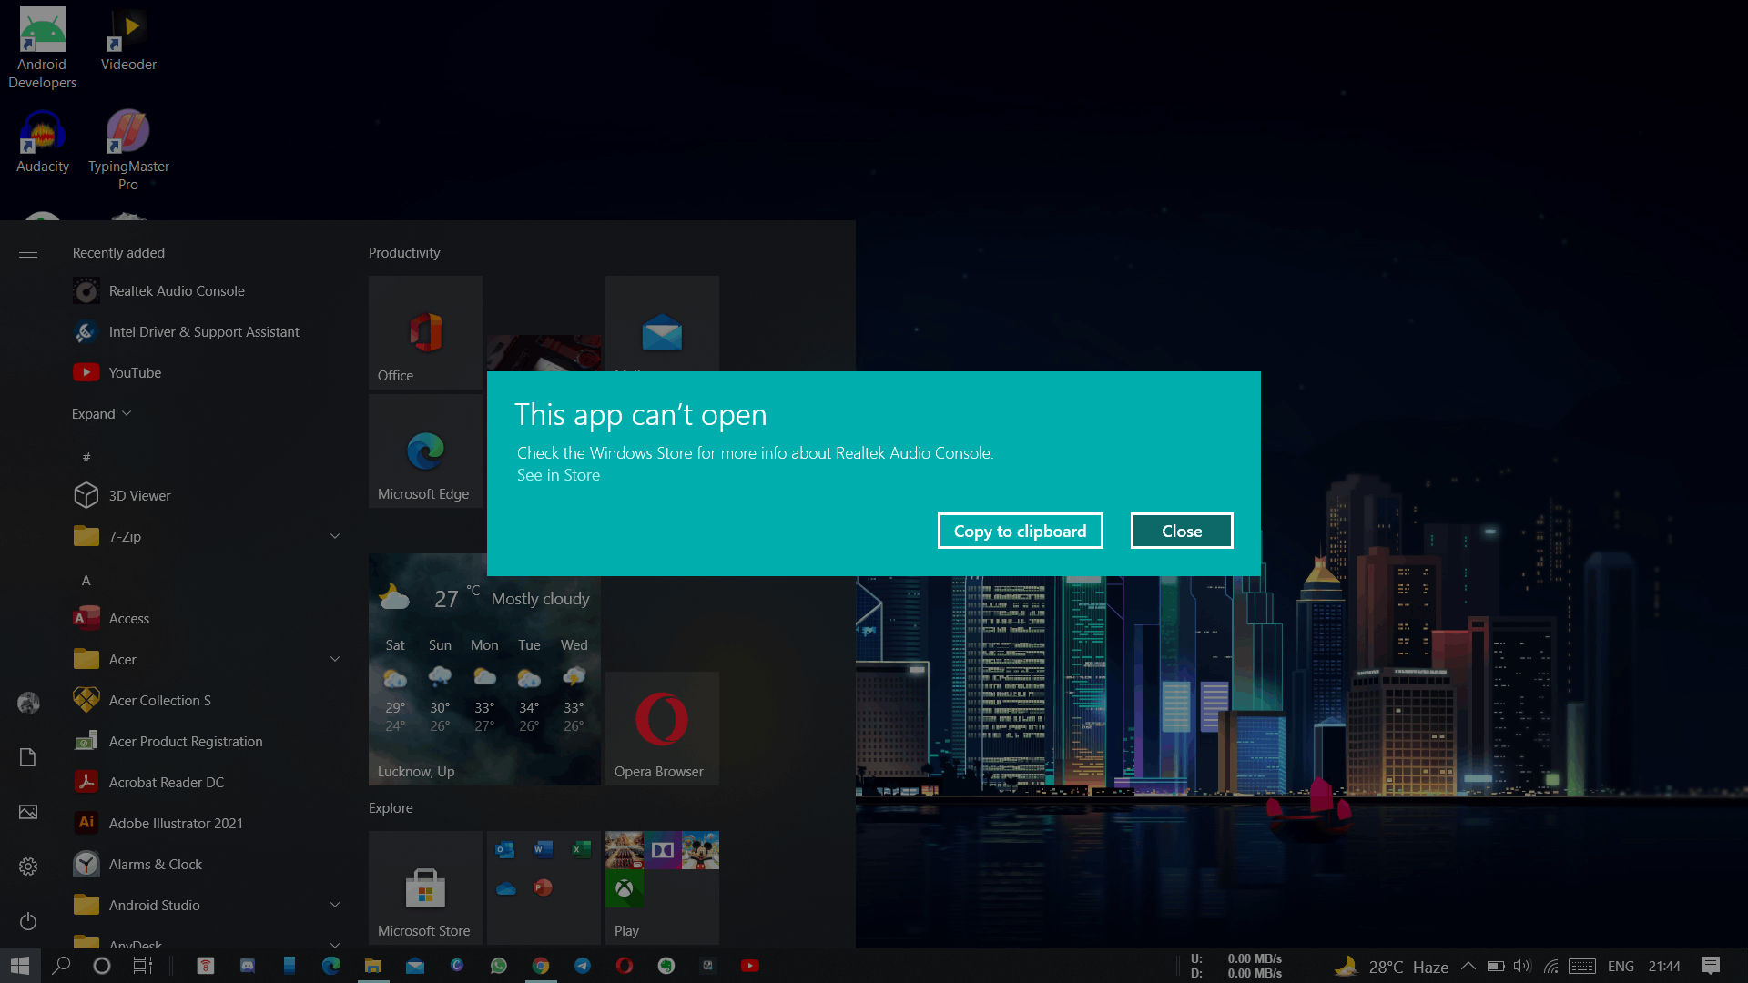Open Task View on the taskbar
The height and width of the screenshot is (983, 1748).
[x=143, y=966]
